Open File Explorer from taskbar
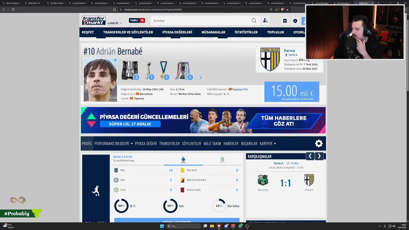Image resolution: width=409 pixels, height=230 pixels. coord(212,226)
